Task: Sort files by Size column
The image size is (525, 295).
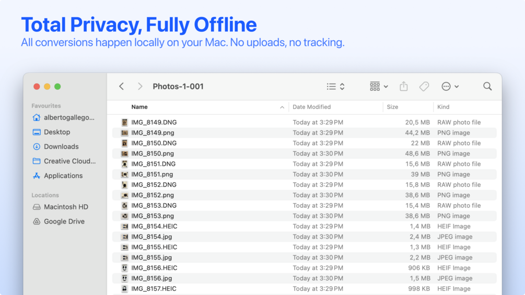Action: pyautogui.click(x=392, y=107)
